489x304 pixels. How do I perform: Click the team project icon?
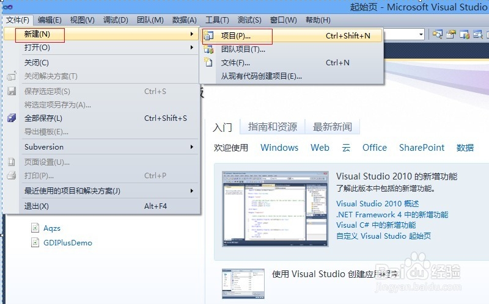tap(208, 49)
